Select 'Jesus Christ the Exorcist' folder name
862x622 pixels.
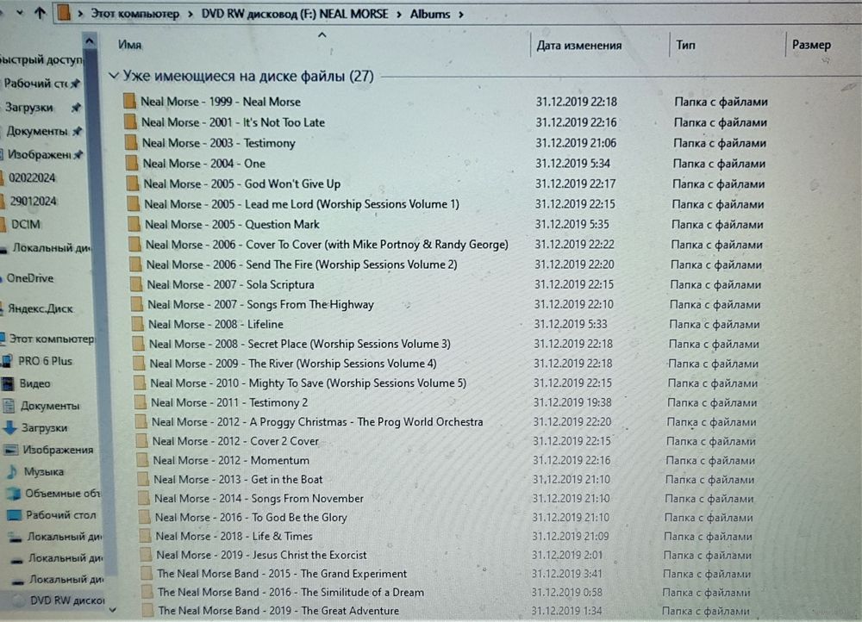261,555
